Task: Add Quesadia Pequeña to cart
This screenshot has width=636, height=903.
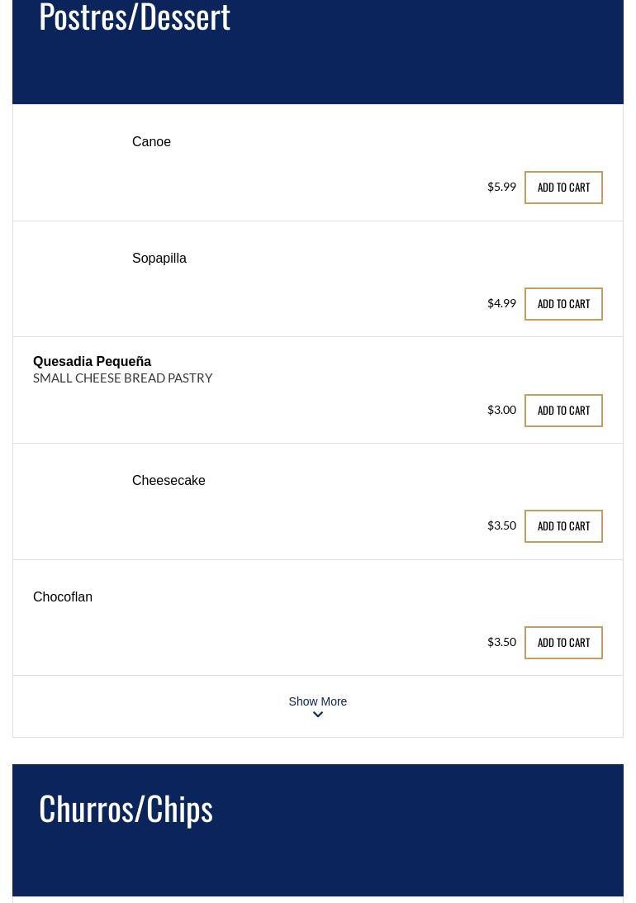Action: pos(563,411)
